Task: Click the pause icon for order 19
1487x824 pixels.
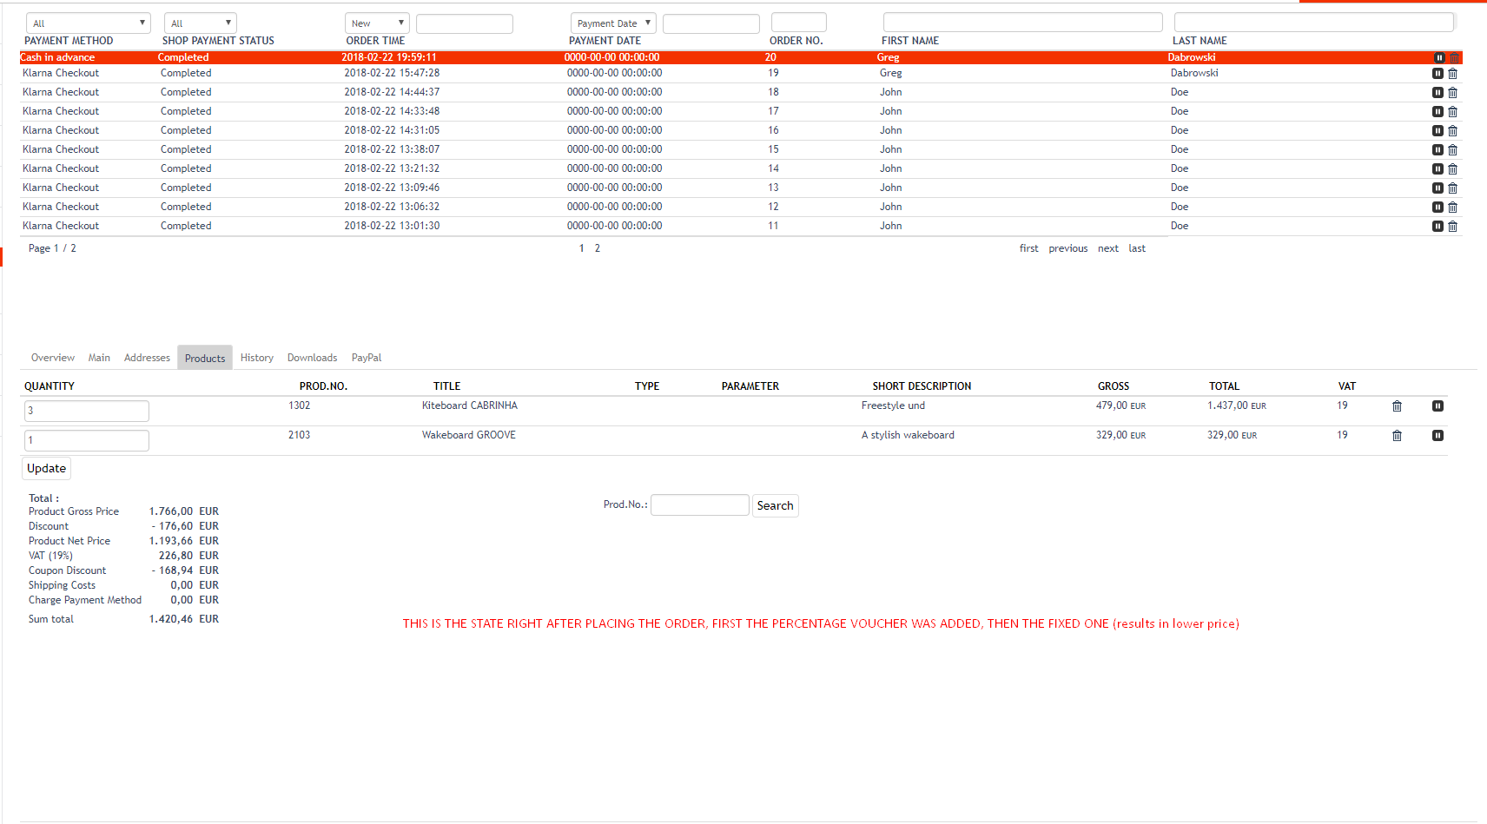Action: click(1437, 74)
